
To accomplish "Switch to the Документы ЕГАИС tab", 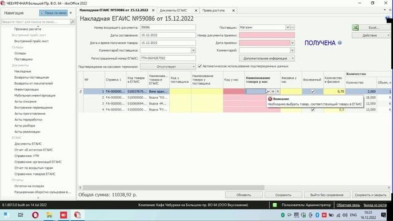I will [x=173, y=10].
